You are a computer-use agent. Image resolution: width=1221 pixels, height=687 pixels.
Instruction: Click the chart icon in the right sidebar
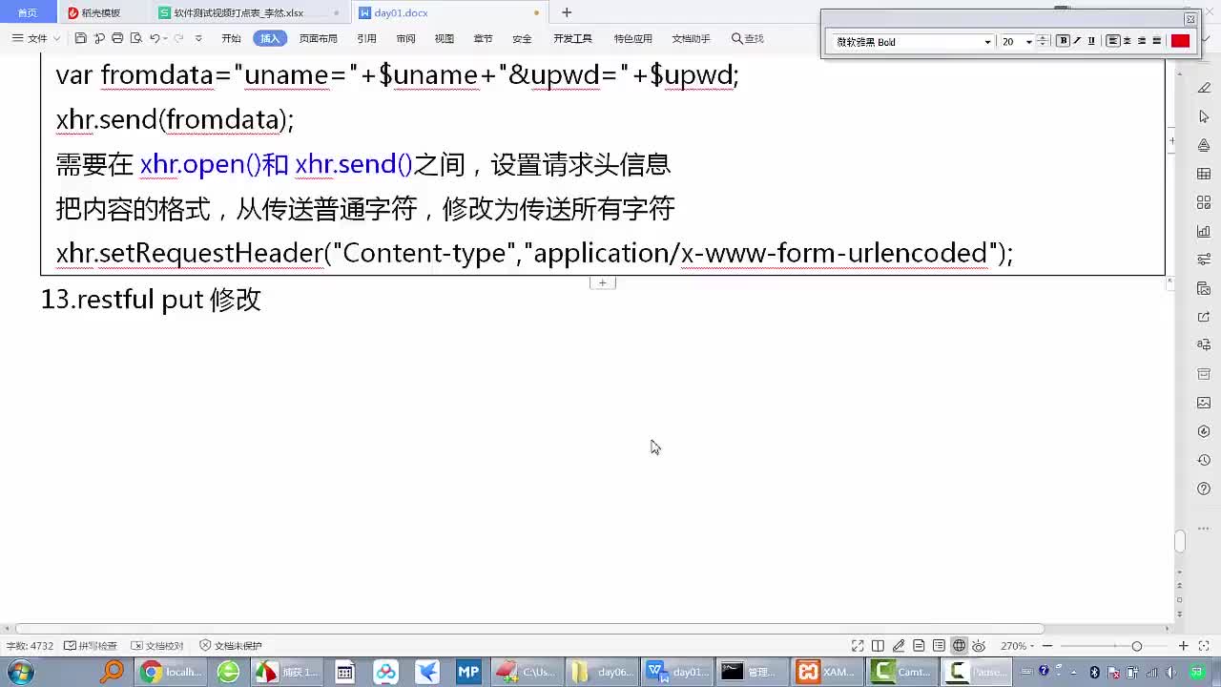1204,231
